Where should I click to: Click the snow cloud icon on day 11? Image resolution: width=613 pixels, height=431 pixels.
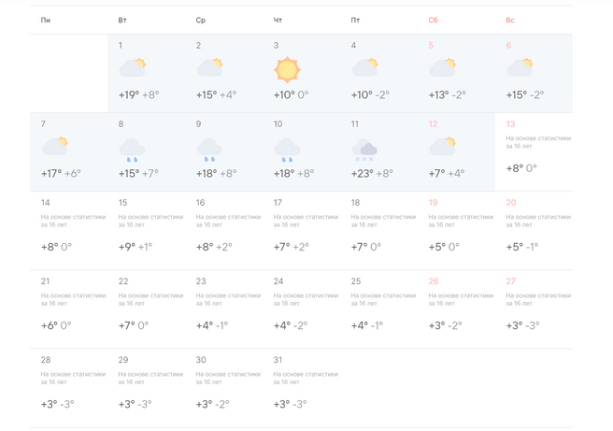tap(364, 150)
